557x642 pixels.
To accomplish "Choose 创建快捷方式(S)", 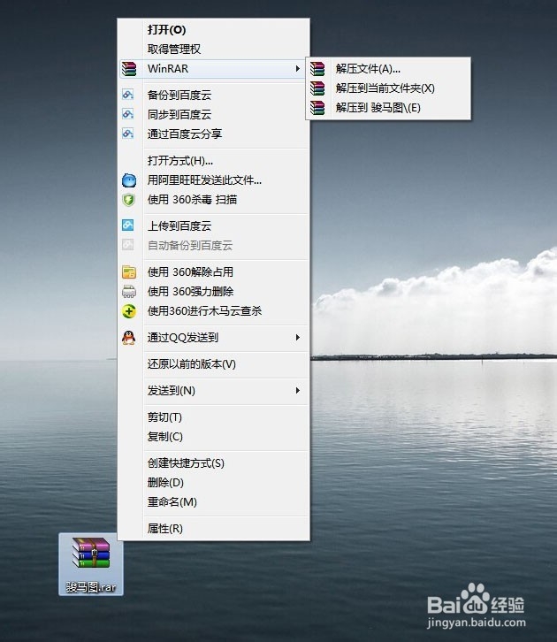I will (213, 463).
